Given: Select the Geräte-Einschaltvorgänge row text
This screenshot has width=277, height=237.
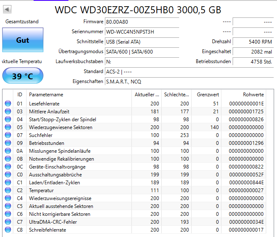Looking at the screenshot, I should click(x=57, y=167).
